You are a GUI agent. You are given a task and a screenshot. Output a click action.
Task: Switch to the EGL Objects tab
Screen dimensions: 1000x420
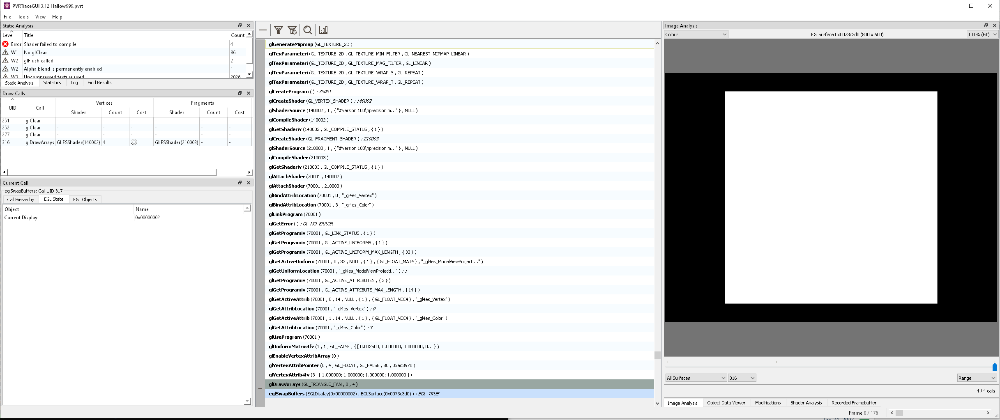click(x=85, y=200)
